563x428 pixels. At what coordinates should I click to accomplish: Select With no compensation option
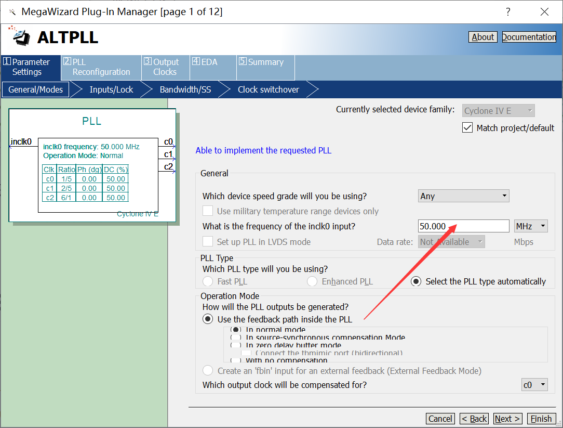[236, 360]
